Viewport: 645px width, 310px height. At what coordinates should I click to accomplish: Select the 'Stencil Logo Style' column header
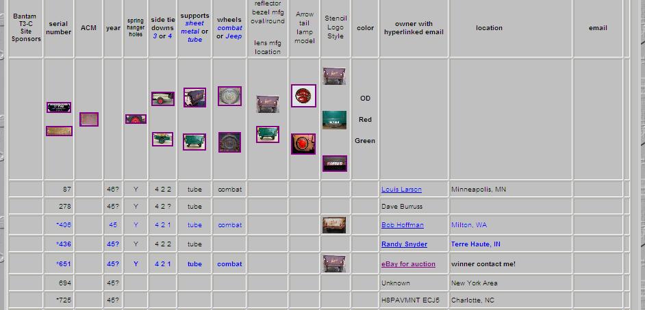[x=336, y=27]
